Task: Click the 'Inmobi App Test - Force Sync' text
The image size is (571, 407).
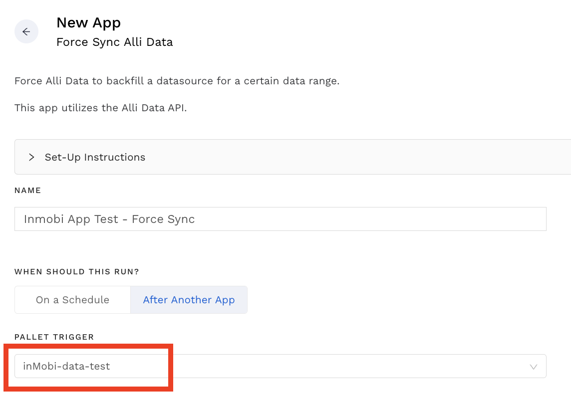Action: tap(109, 219)
